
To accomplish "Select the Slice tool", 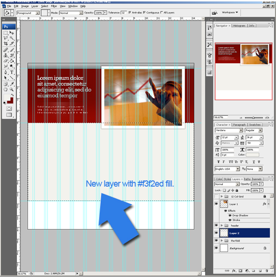I will (11, 44).
